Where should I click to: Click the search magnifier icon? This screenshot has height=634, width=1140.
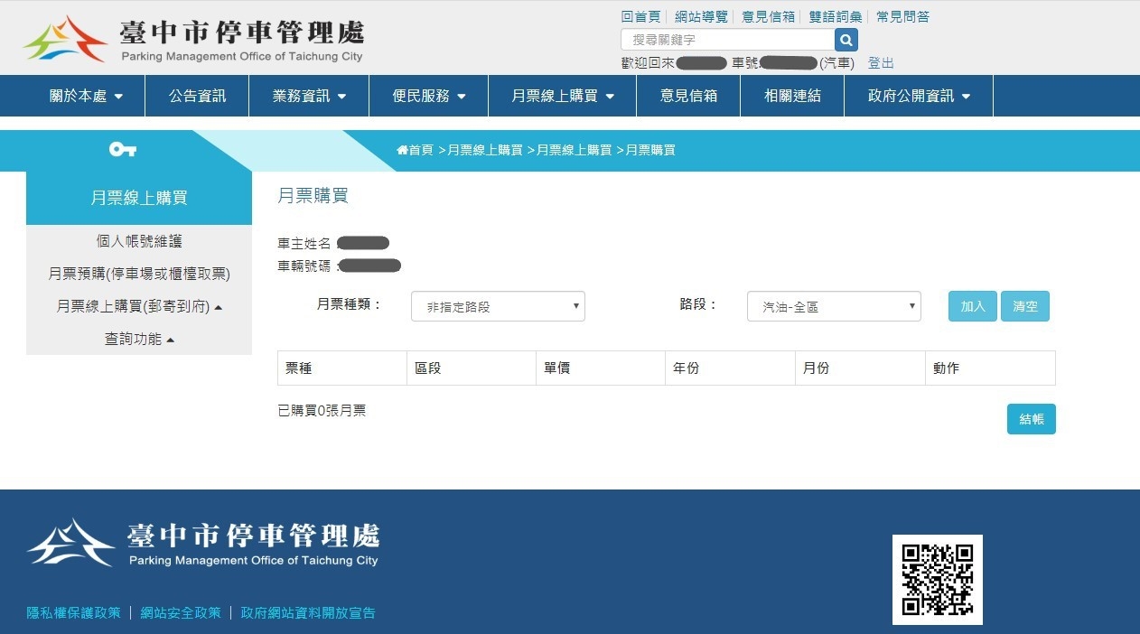[x=845, y=39]
